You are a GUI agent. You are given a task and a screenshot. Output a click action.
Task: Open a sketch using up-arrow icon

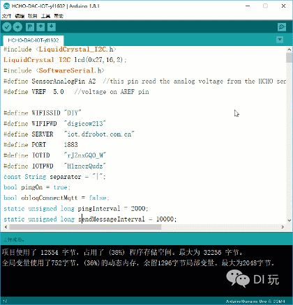(x=40, y=27)
